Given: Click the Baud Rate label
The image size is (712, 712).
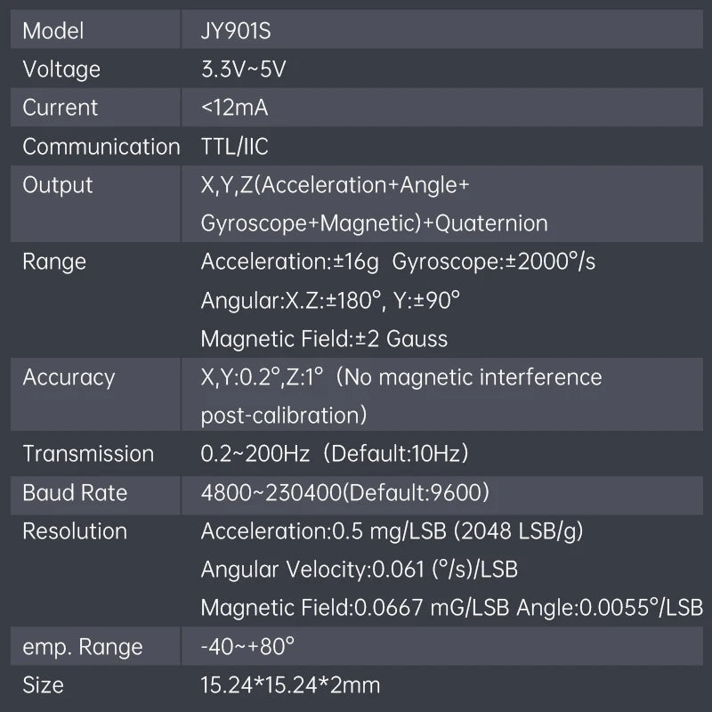Looking at the screenshot, I should pyautogui.click(x=75, y=493).
